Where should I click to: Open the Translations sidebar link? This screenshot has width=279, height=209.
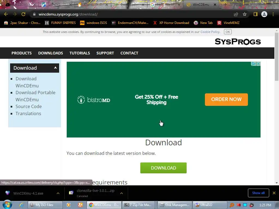click(28, 113)
